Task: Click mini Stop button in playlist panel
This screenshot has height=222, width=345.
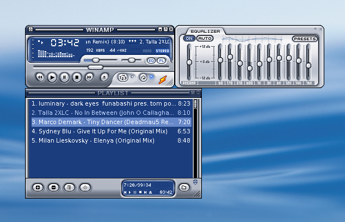Action: [140, 192]
